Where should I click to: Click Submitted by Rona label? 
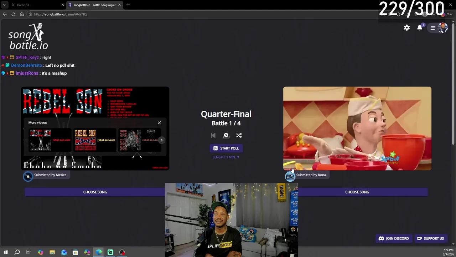click(x=311, y=175)
